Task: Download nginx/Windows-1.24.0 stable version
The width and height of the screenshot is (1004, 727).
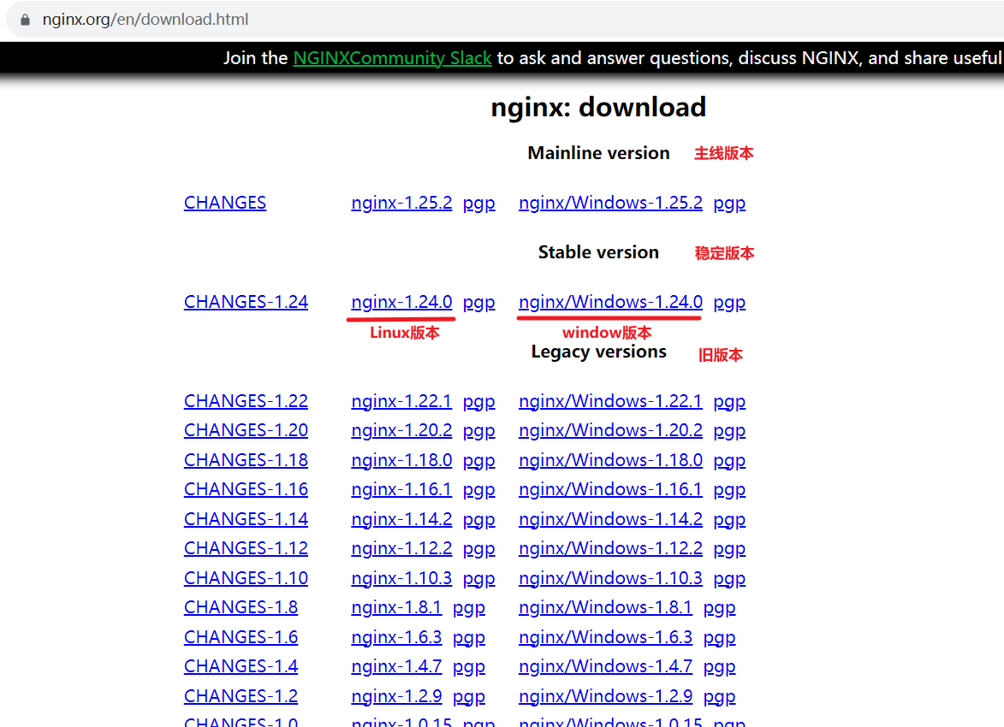Action: click(609, 302)
